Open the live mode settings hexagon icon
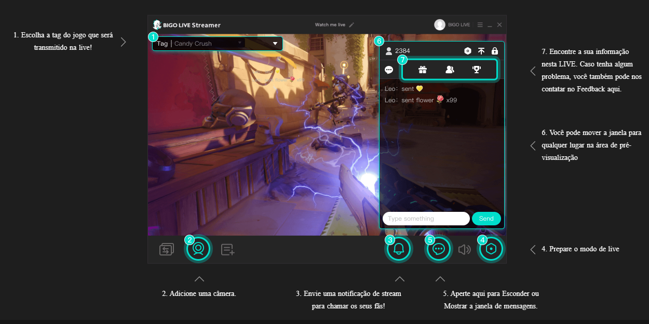The height and width of the screenshot is (324, 649). pos(490,249)
